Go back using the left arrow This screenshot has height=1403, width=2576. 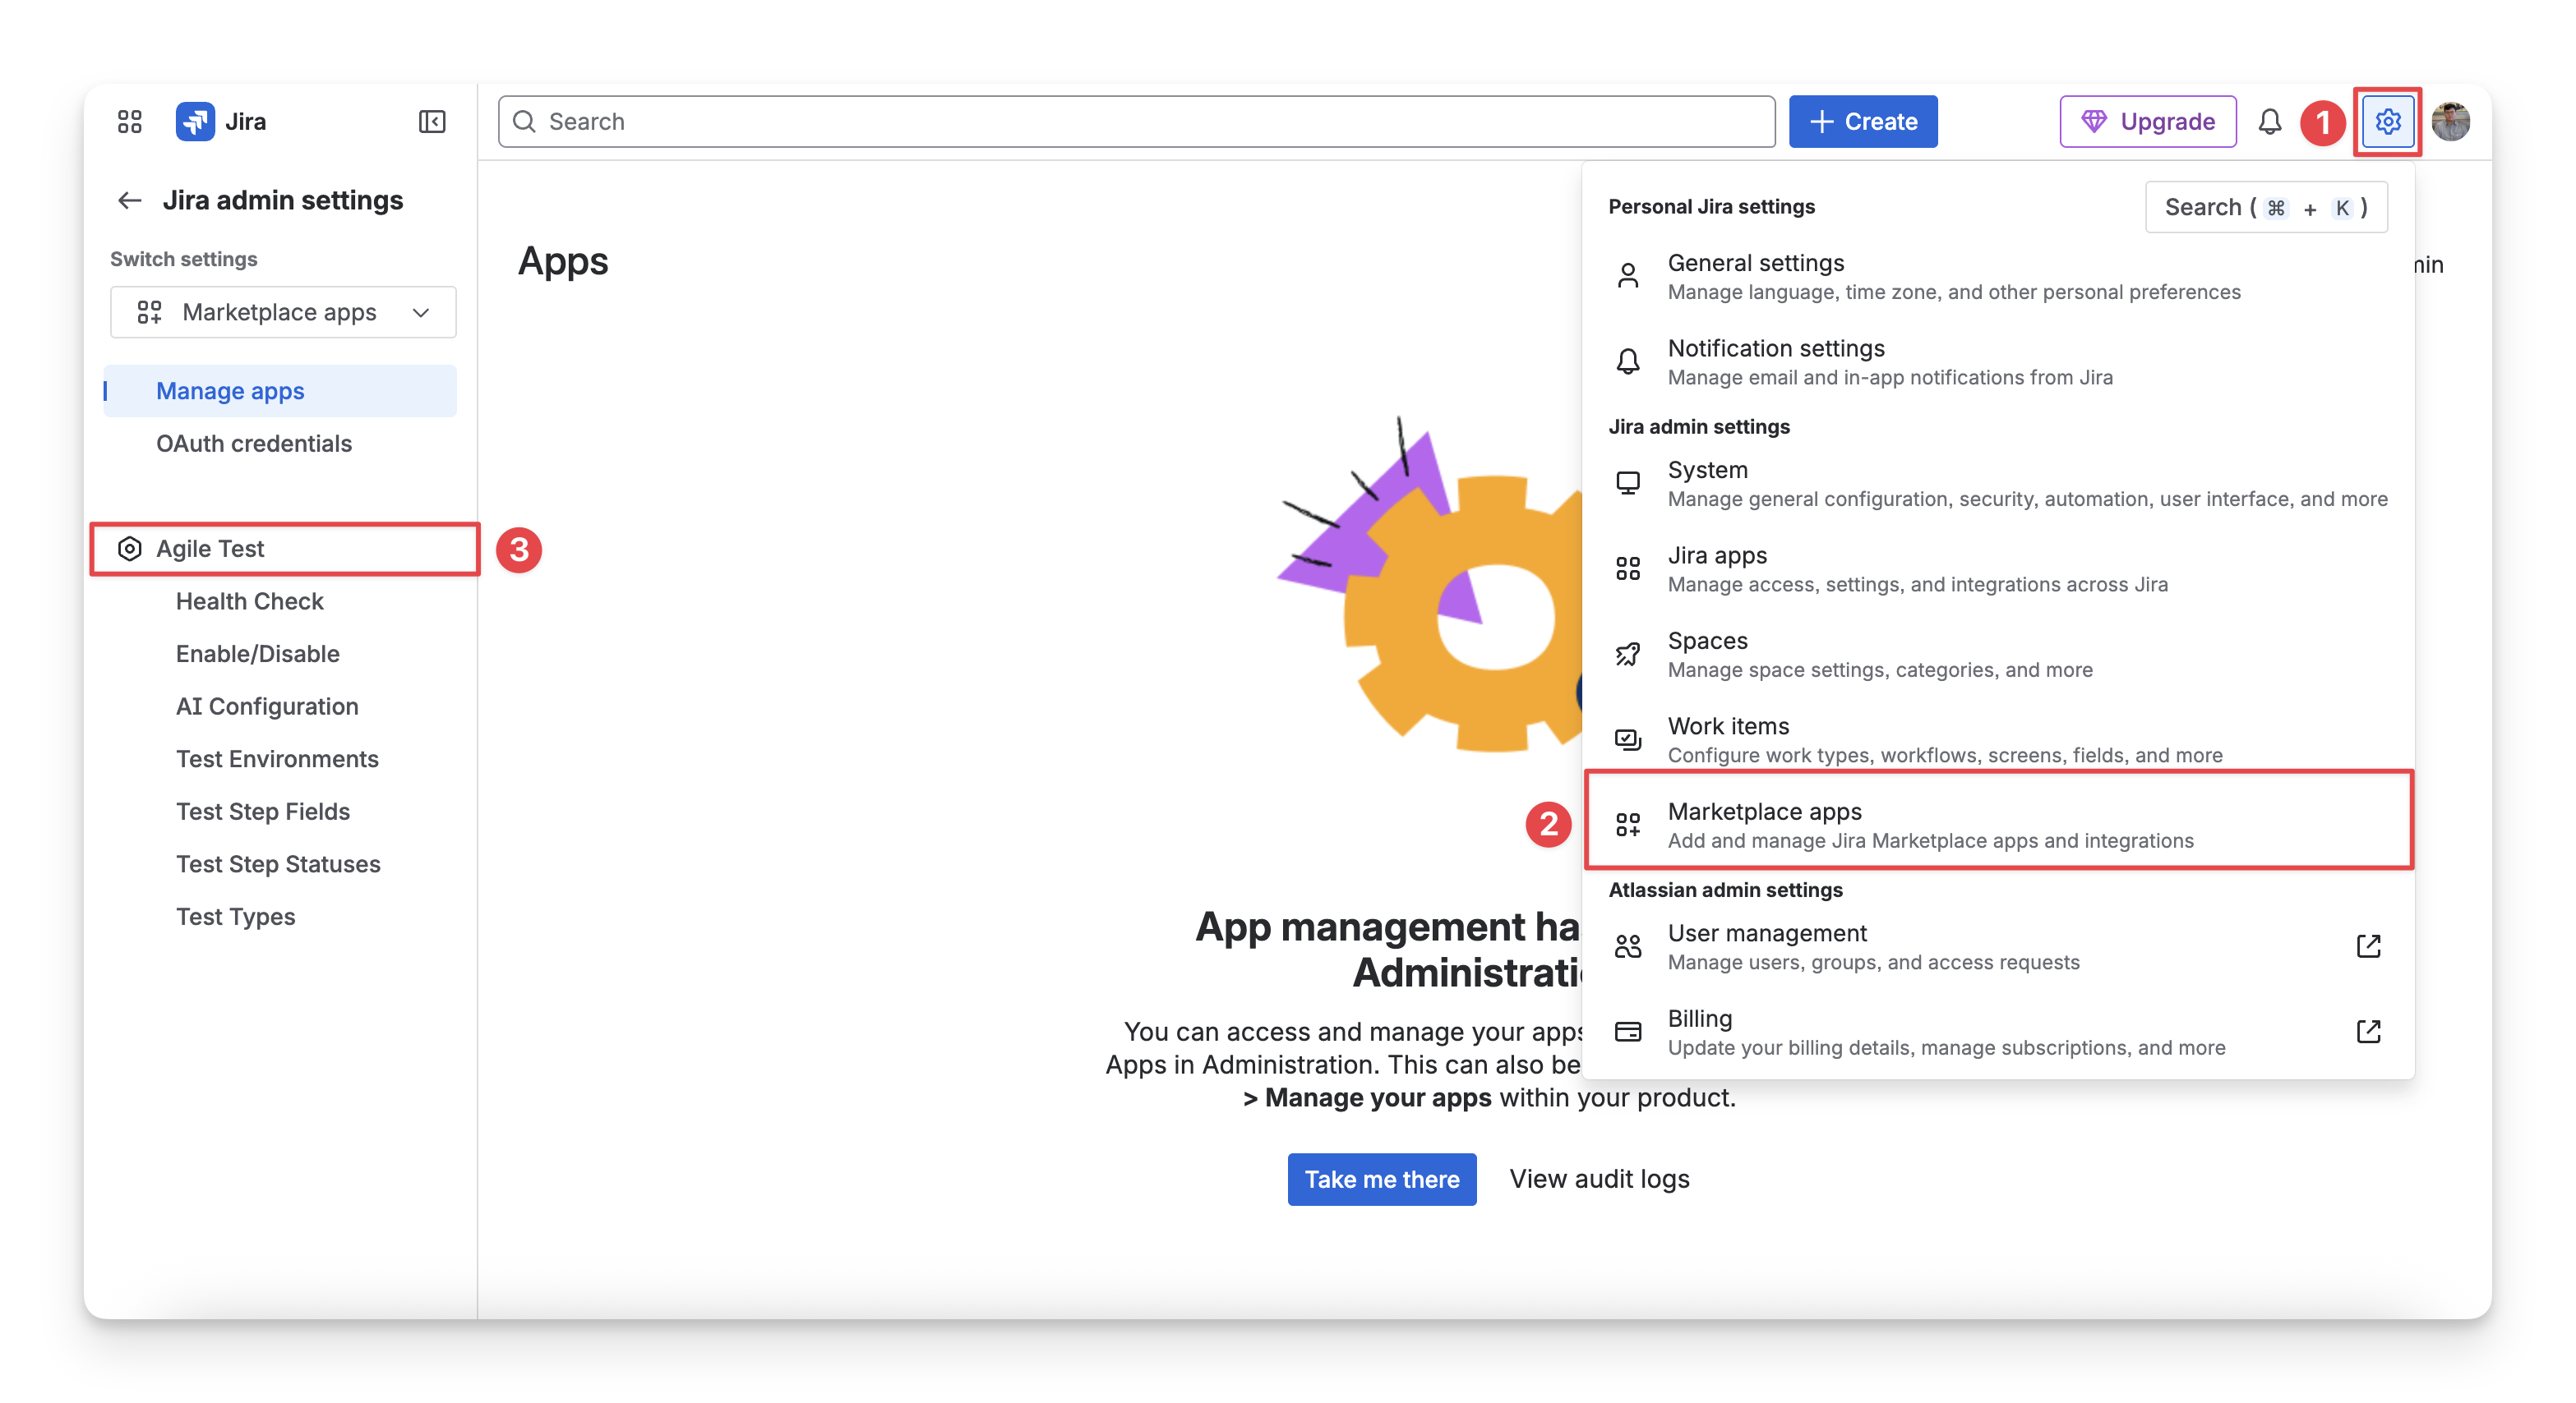(x=130, y=201)
